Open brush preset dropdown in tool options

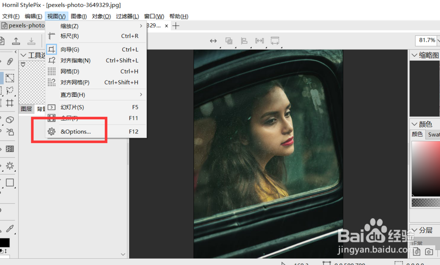[x=23, y=65]
